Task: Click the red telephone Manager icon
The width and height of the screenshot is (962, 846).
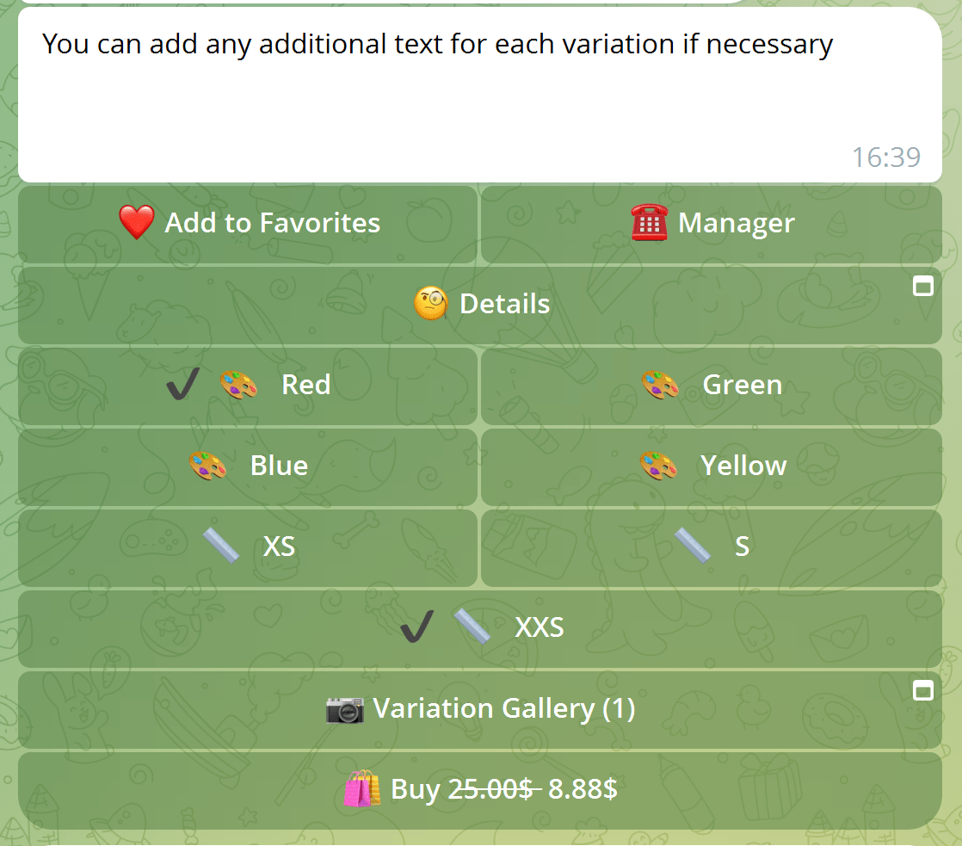Action: tap(649, 224)
